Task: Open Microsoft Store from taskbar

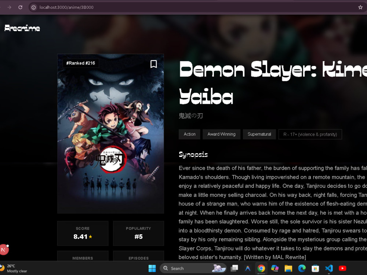Action: (x=315, y=268)
